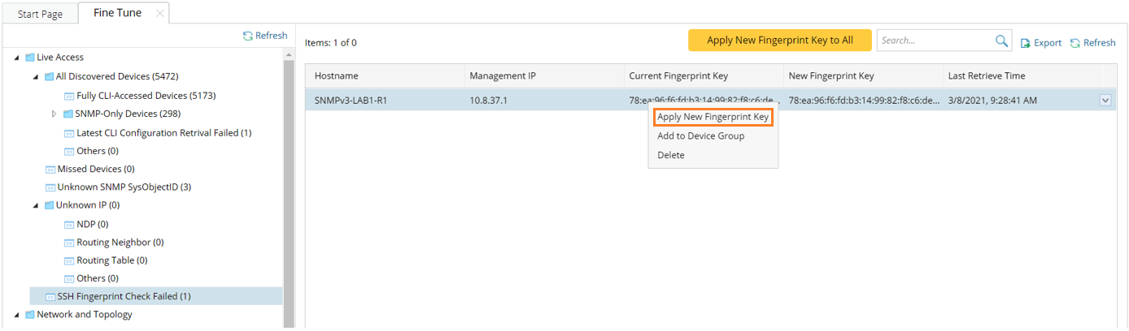Screen dimensions: 1129x331
Task: Collapse the Unknown IP branch
Action: pos(36,205)
